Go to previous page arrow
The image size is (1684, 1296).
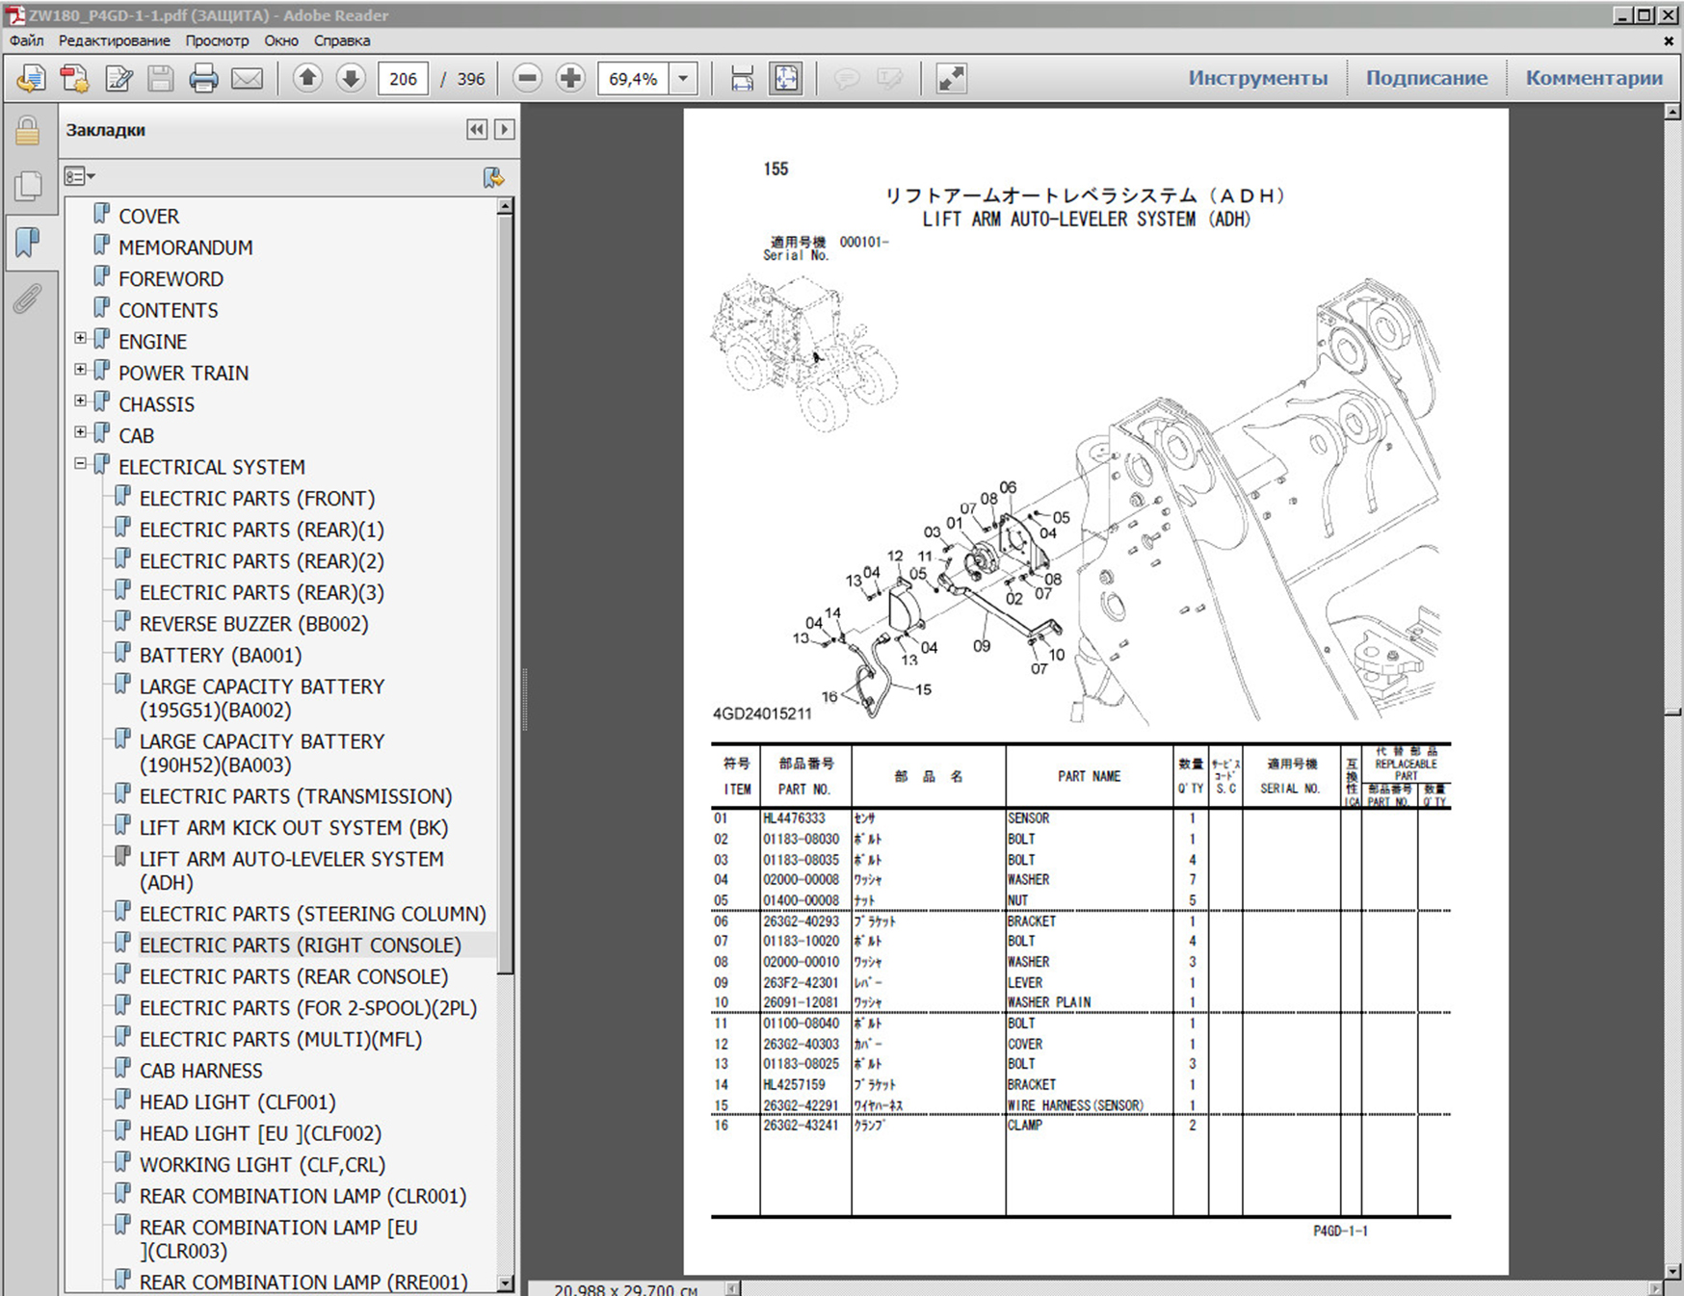[307, 79]
